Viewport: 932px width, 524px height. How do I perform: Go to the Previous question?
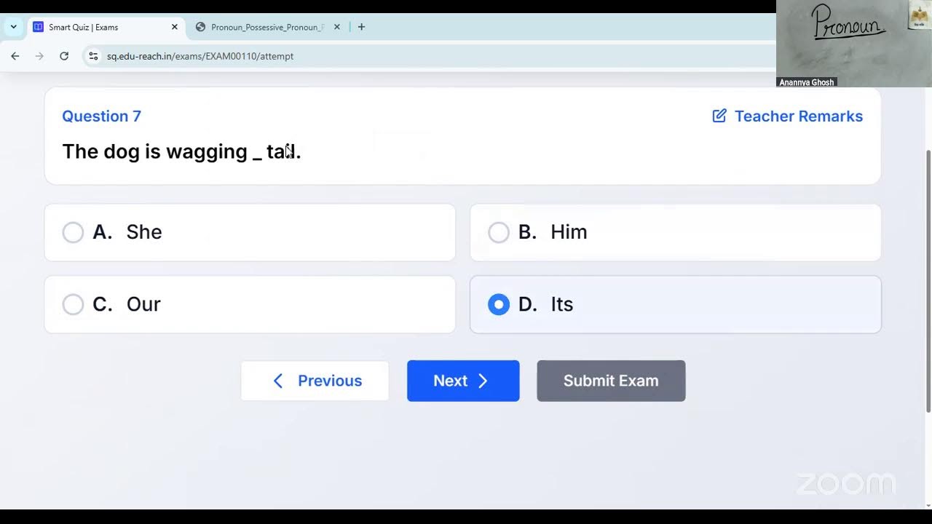[315, 381]
